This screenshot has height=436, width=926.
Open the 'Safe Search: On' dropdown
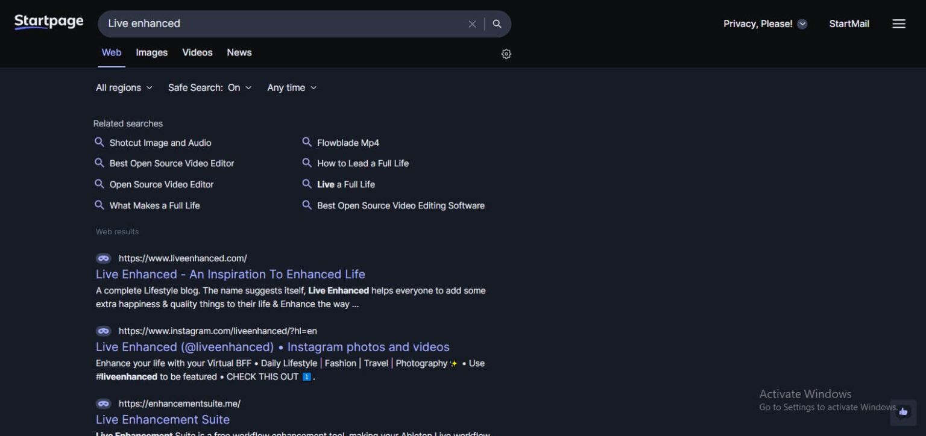click(x=209, y=87)
